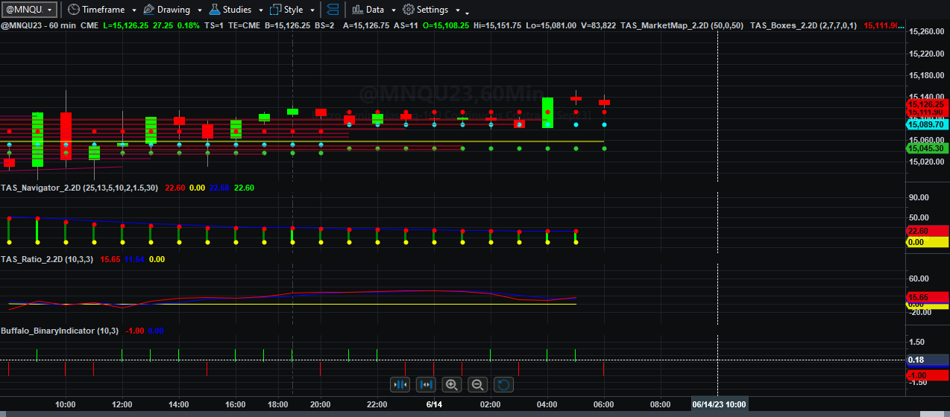
Task: Expand the Style dropdown arrow
Action: pos(310,10)
